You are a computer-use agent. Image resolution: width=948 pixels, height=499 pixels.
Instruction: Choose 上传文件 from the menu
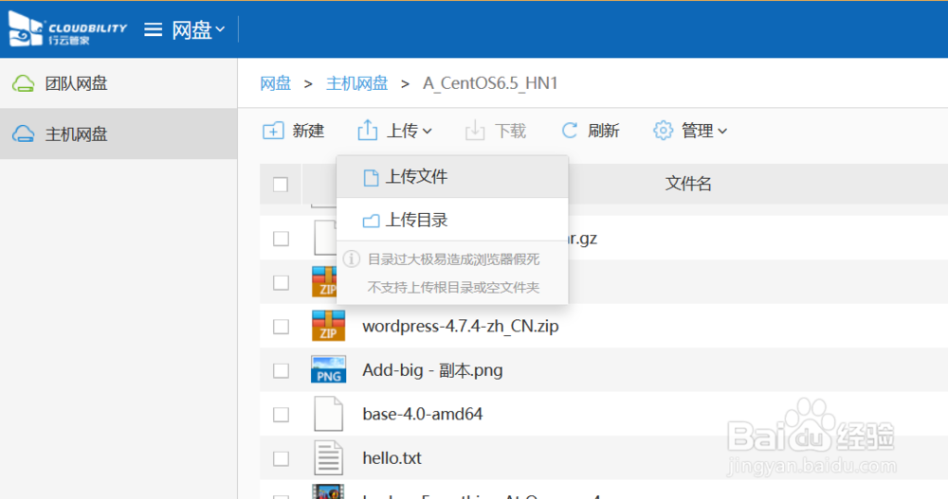[452, 177]
